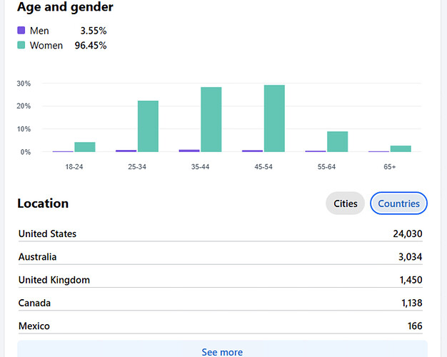Click the 0% y-axis label
Viewport: 447px width, 357px height.
click(26, 152)
